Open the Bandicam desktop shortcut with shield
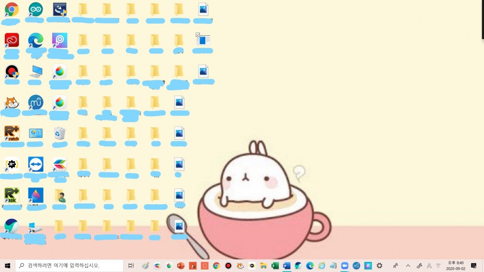 point(12,72)
